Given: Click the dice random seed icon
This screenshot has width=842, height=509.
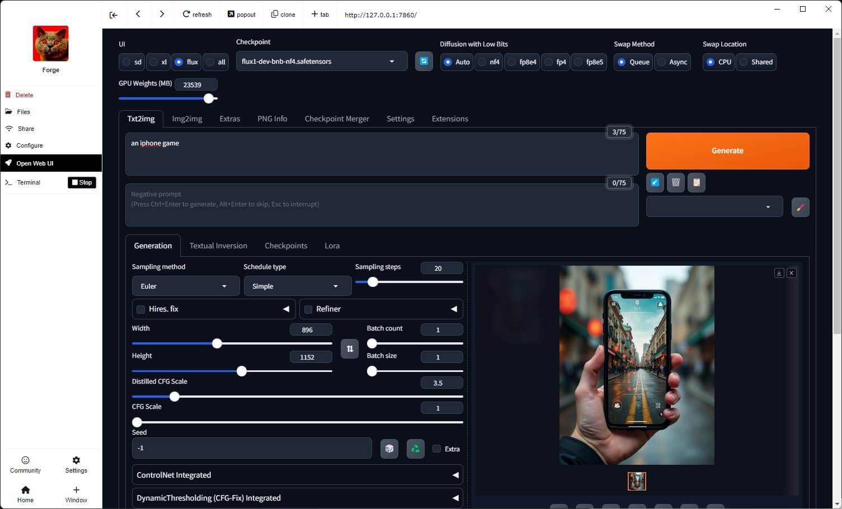Looking at the screenshot, I should click(389, 449).
